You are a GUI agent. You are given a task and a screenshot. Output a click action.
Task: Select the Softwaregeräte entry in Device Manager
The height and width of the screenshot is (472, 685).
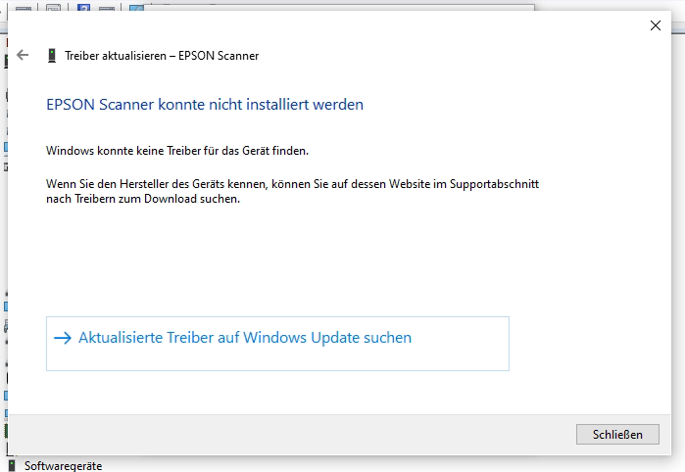[63, 466]
